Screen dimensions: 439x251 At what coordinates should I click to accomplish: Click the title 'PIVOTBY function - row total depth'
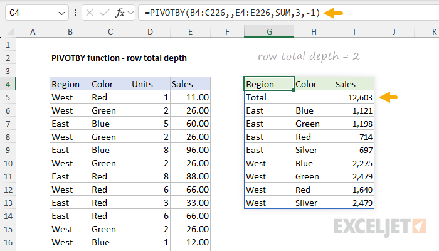point(119,58)
